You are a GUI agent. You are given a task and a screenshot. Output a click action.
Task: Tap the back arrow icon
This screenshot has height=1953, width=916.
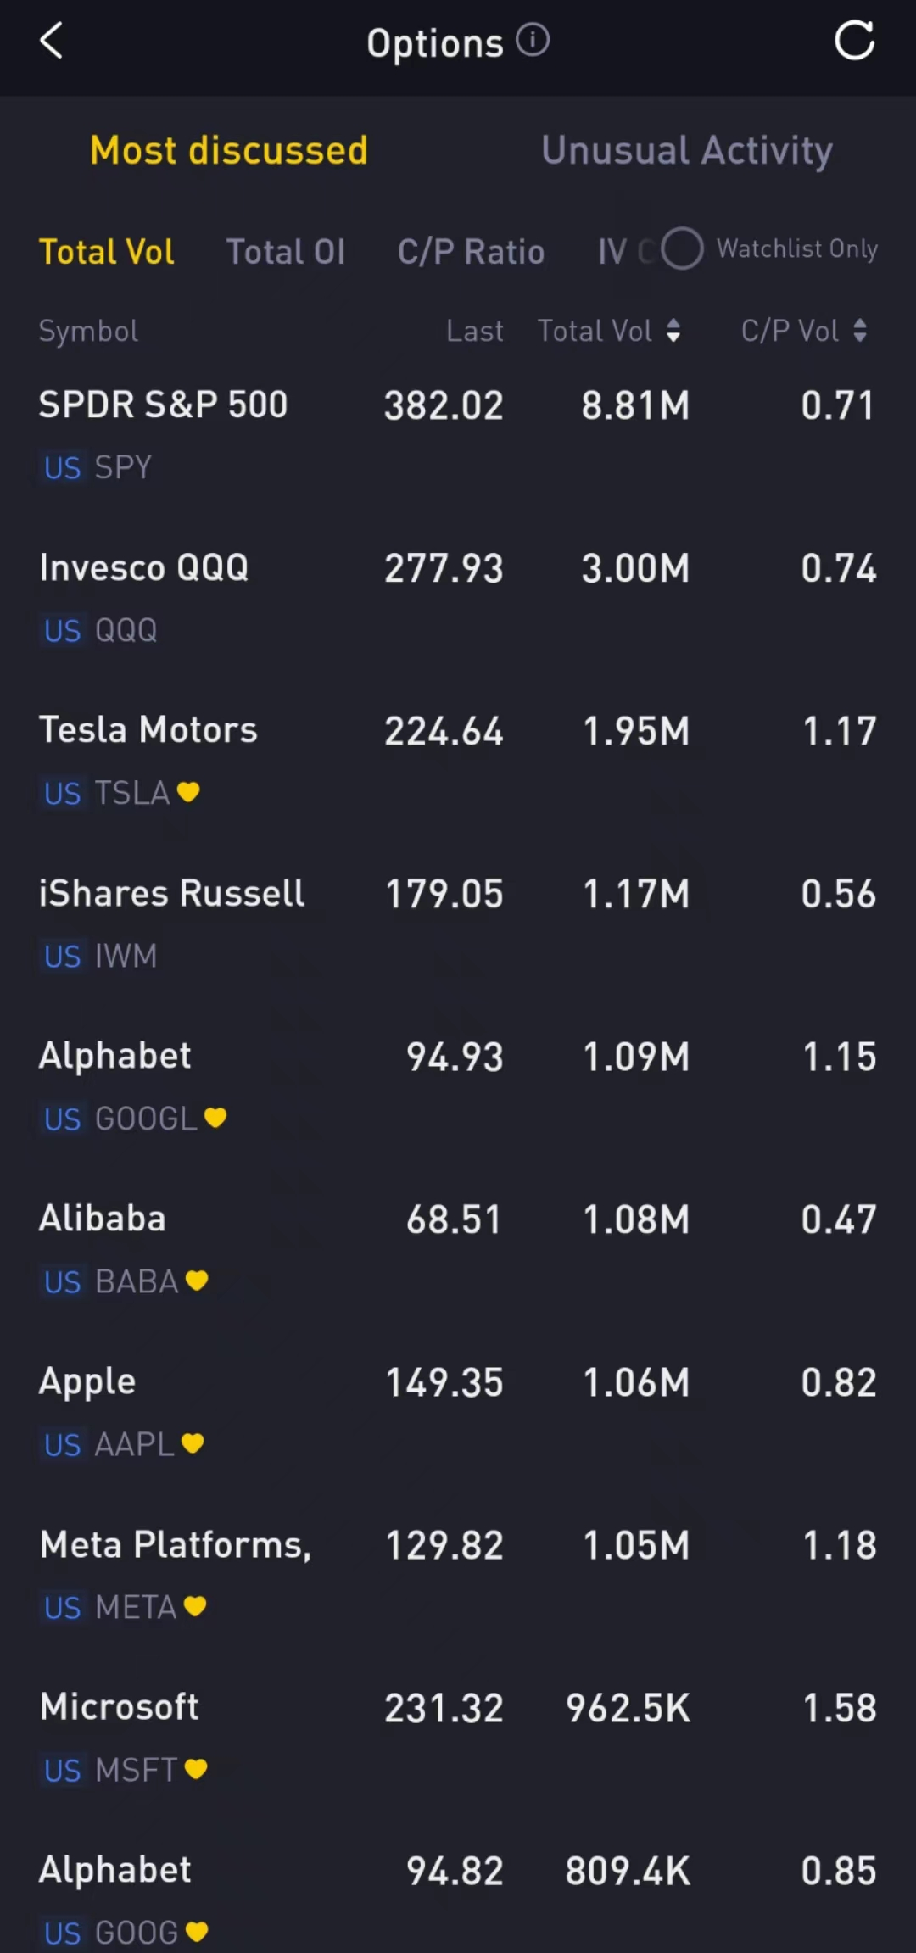(52, 41)
